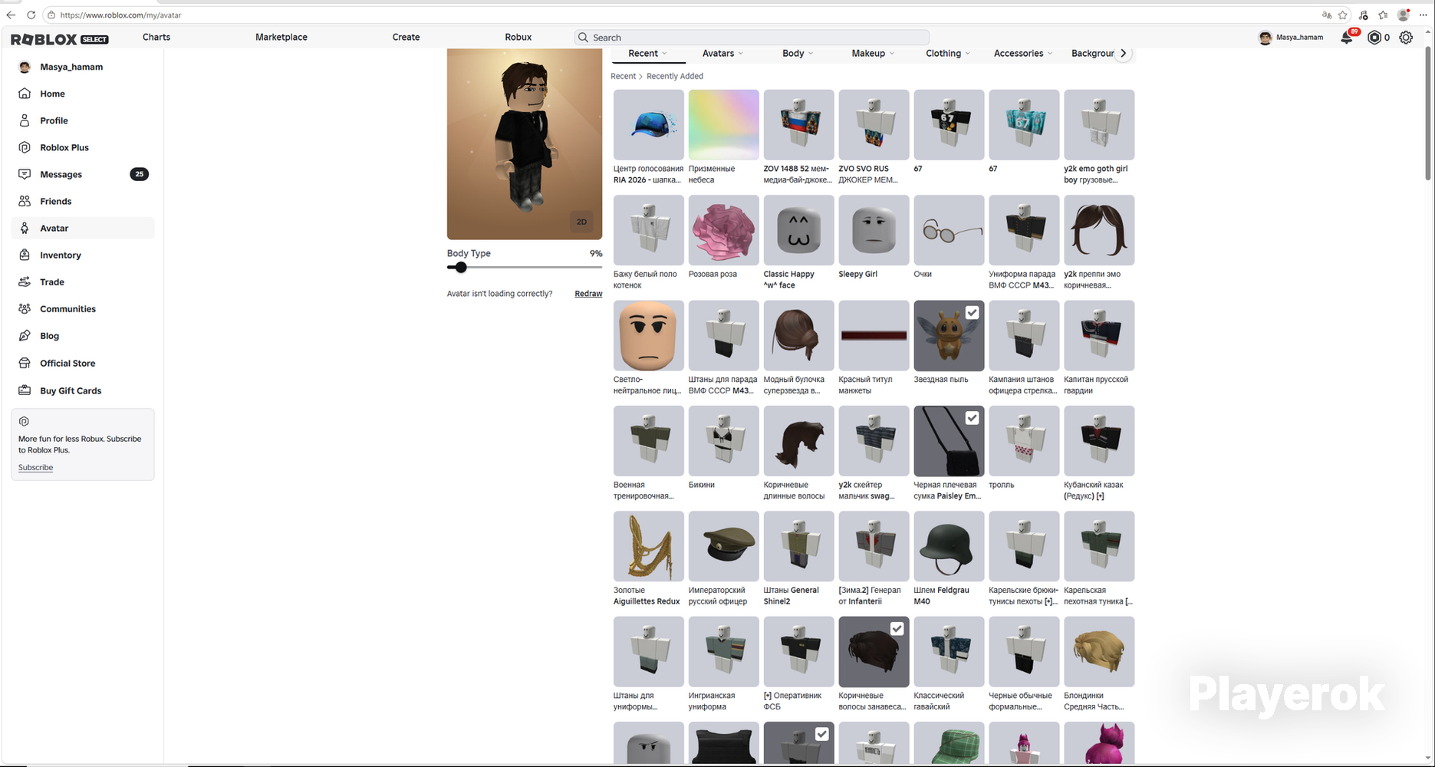This screenshot has width=1435, height=767.
Task: Open the Communities sidebar icon
Action: 25,308
